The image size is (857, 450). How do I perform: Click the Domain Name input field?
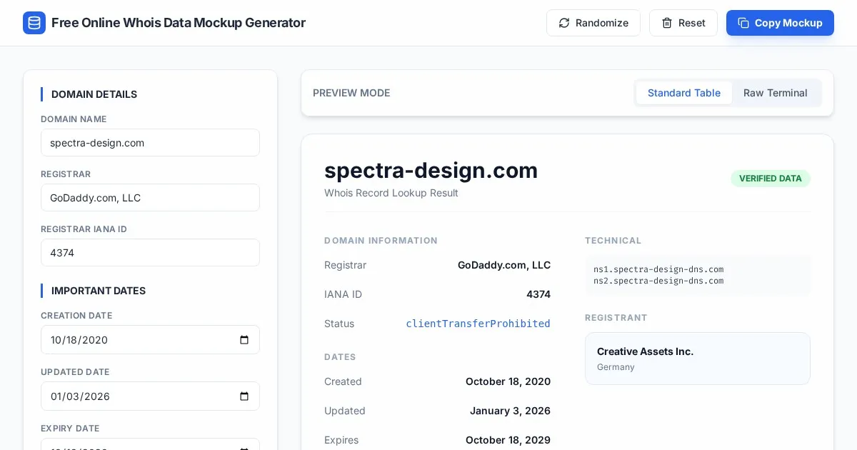[x=150, y=143]
